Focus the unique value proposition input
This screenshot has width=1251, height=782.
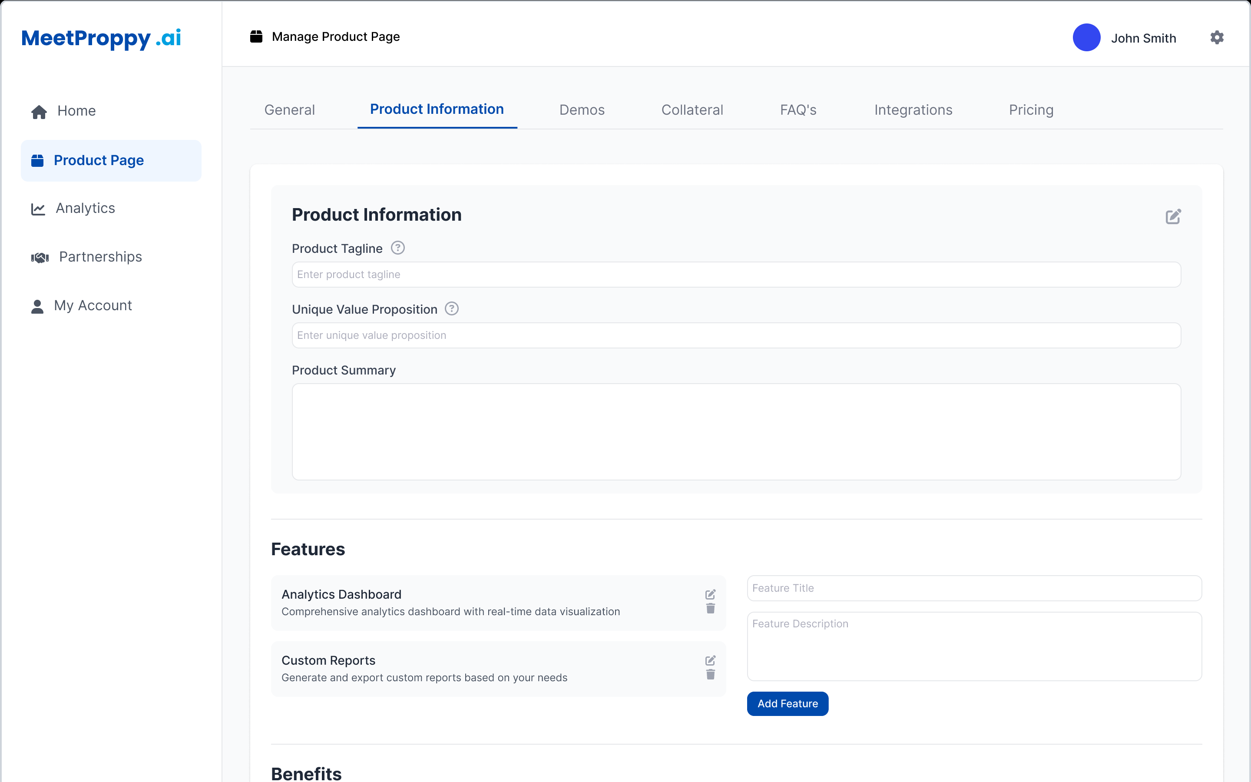pyautogui.click(x=736, y=335)
